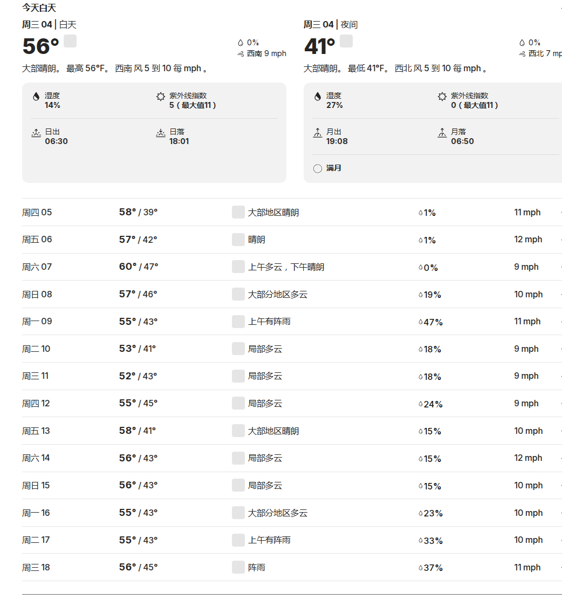Click the weather icon beside 56° daytime
This screenshot has height=606, width=562.
pos(70,41)
